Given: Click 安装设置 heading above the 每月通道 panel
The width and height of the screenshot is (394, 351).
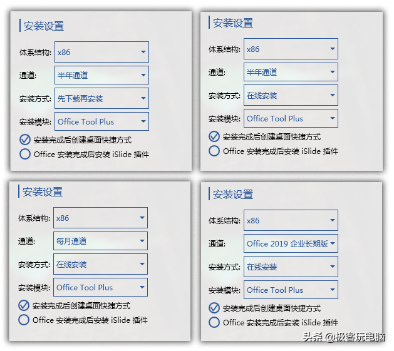Looking at the screenshot, I should pyautogui.click(x=43, y=192).
